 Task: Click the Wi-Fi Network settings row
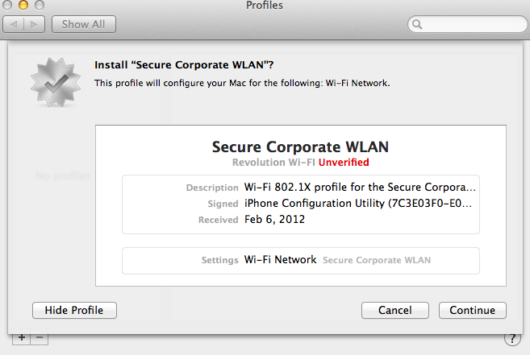tap(300, 261)
